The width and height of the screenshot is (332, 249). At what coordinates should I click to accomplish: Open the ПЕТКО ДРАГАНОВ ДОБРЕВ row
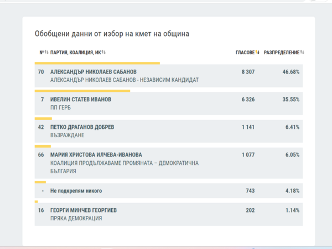point(82,127)
